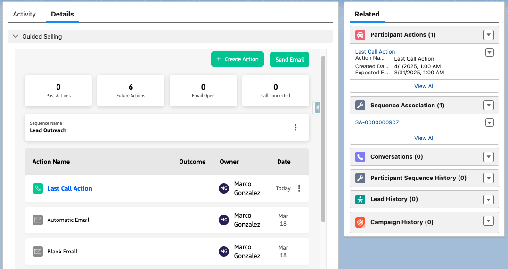Open the Lead Outreach sequence options menu
Screen dimensions: 508x269
pos(295,127)
